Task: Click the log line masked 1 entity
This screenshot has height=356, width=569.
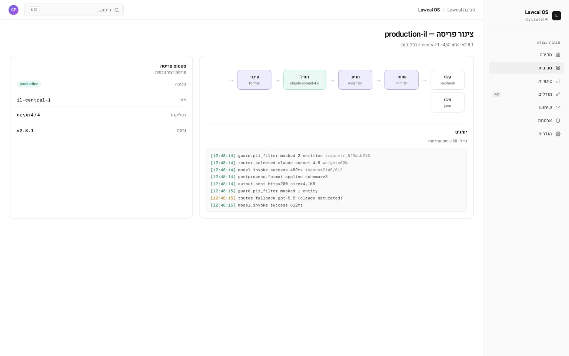Action: coord(264,191)
